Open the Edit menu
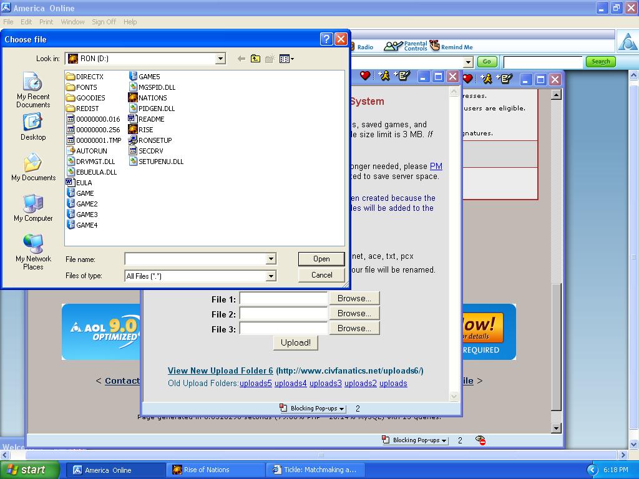 26,22
